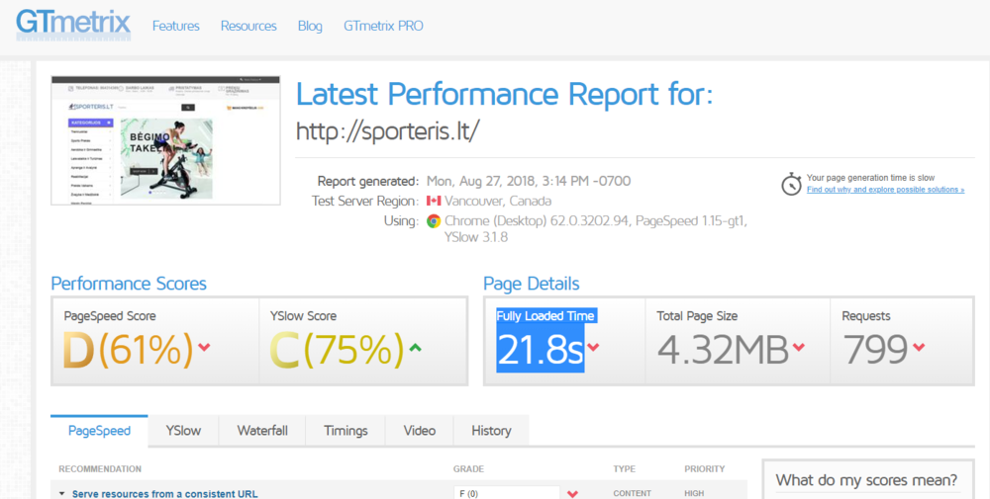Click the stopwatch slow generation icon
Viewport: 990px width, 499px height.
791,184
